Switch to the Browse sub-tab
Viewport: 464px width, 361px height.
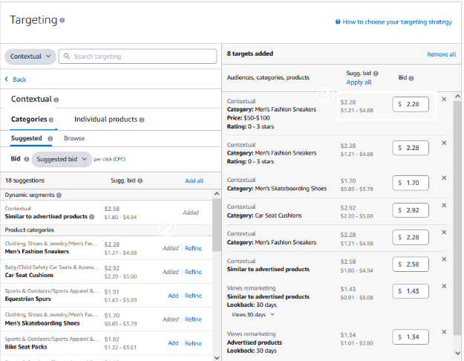74,138
